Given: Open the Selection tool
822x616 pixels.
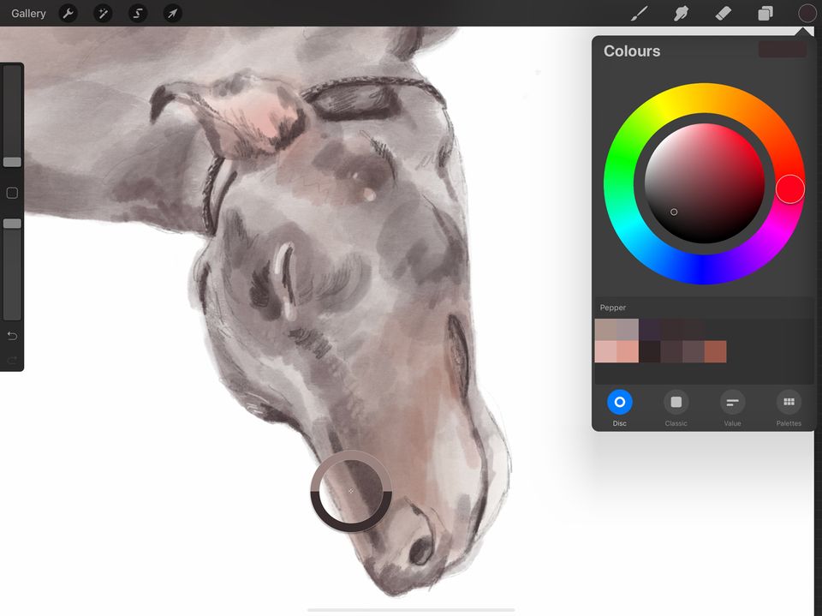Looking at the screenshot, I should (x=137, y=13).
